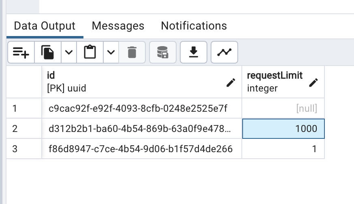Click the Delete trash can icon
This screenshot has width=354, height=204.
(x=132, y=52)
